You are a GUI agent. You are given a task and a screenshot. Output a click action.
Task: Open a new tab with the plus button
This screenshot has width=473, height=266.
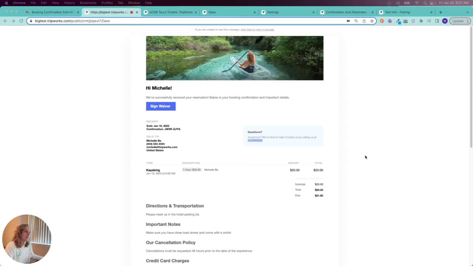440,12
